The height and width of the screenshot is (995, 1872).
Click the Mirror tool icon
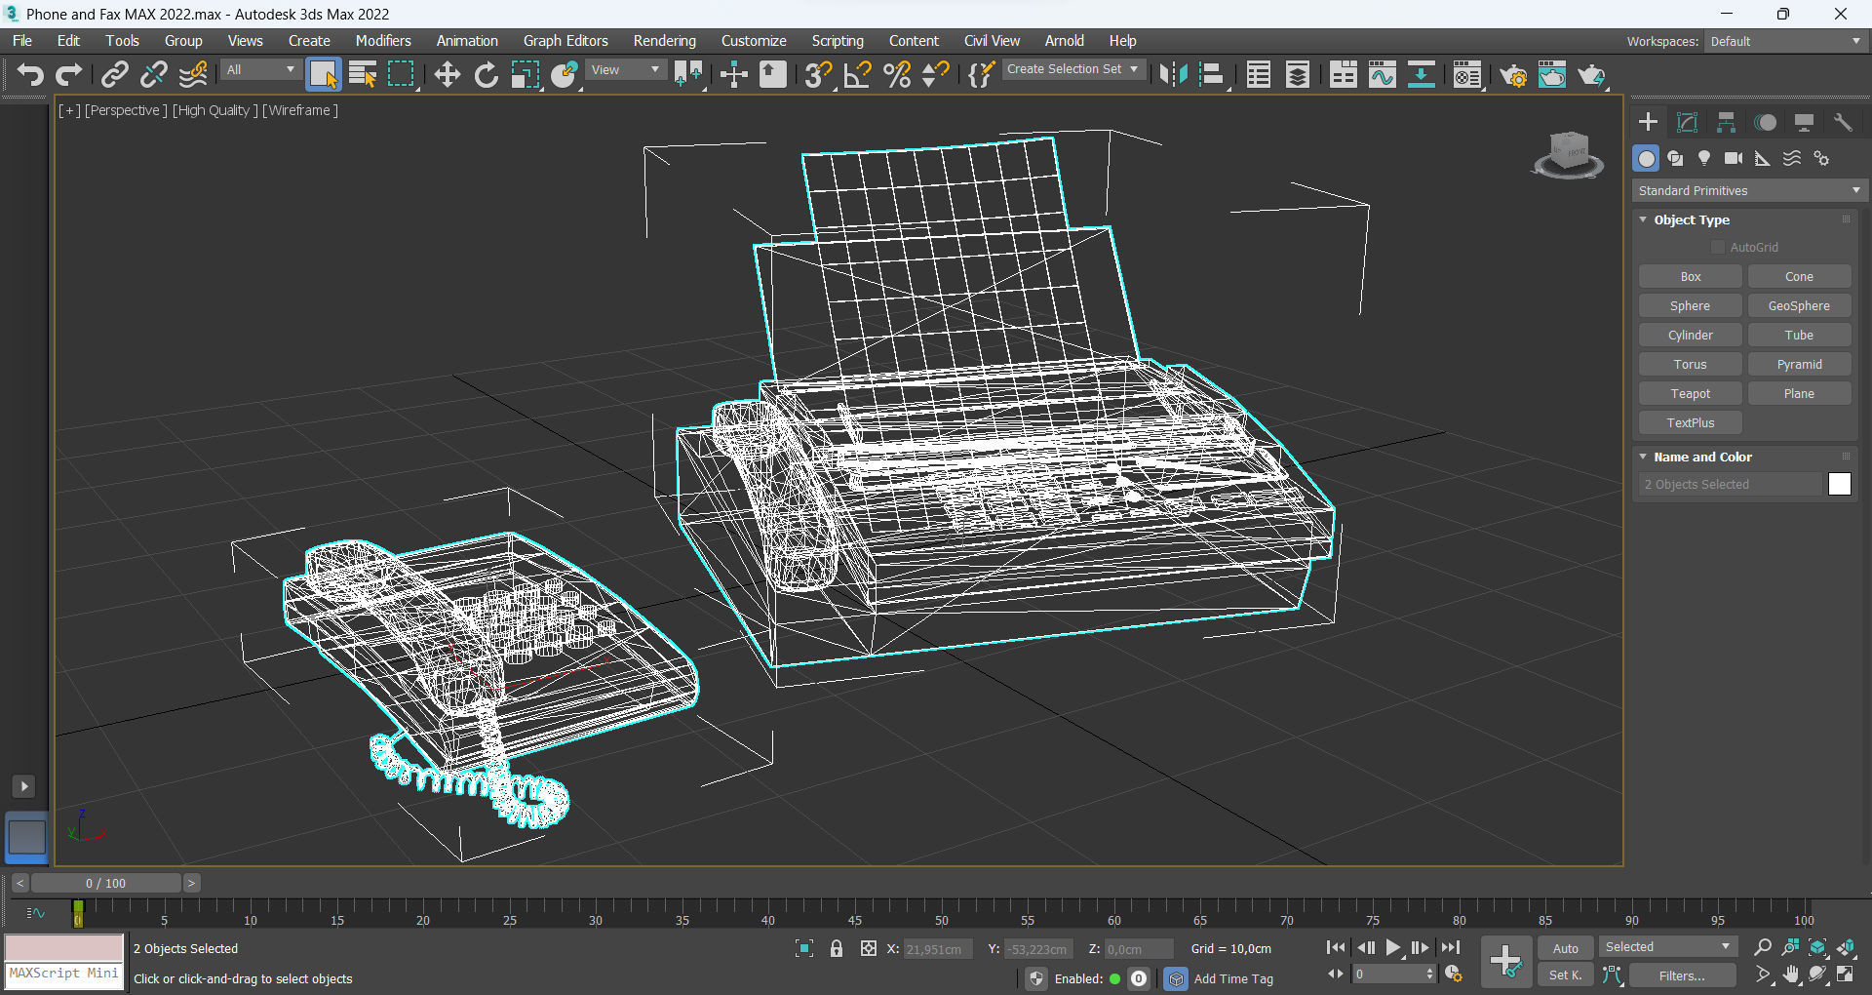(x=1173, y=75)
